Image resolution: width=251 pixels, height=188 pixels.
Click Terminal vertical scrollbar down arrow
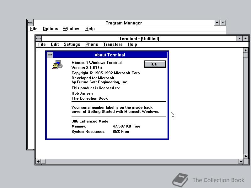(x=246, y=156)
